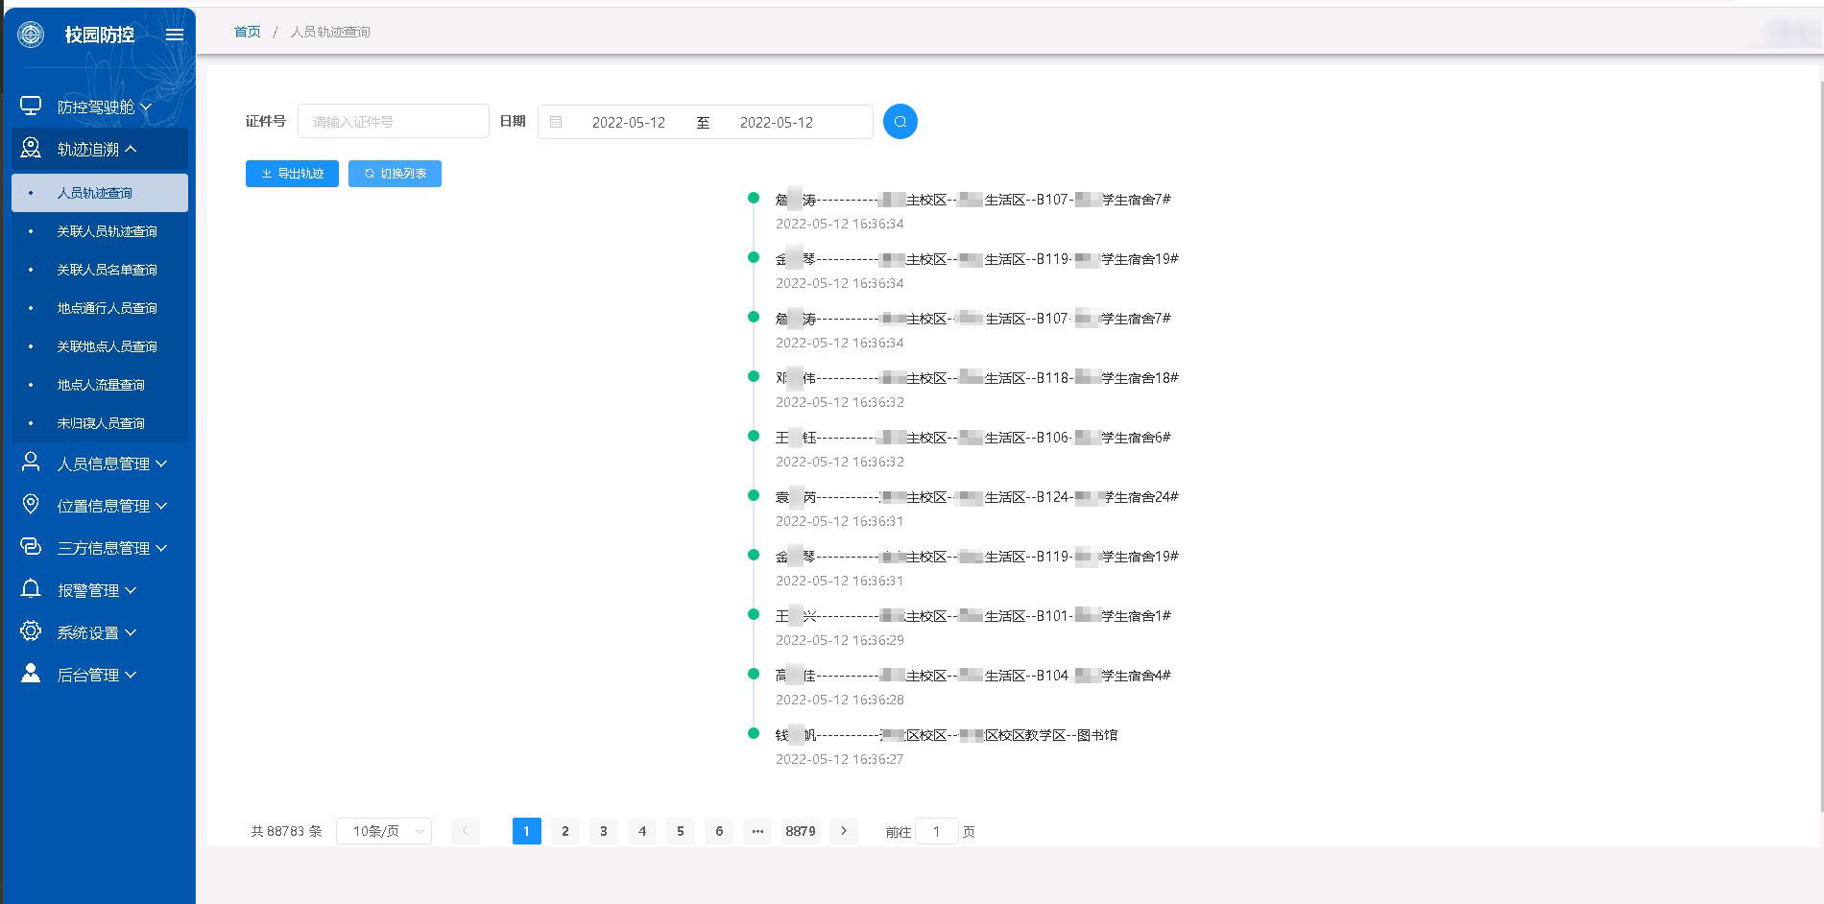Image resolution: width=1824 pixels, height=904 pixels.
Task: Click the 后台管理 user icon
Action: click(x=29, y=675)
